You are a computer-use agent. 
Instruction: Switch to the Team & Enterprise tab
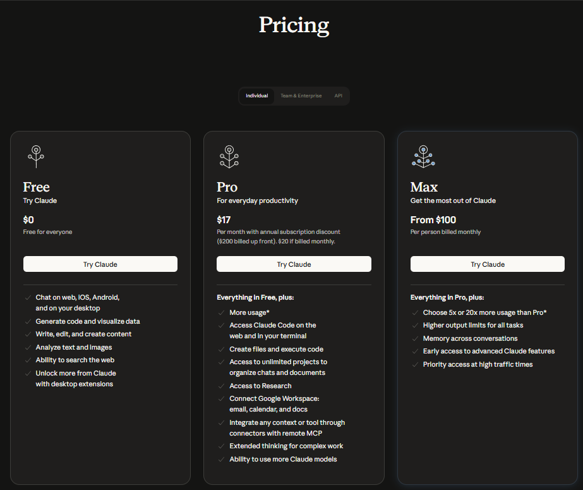[301, 95]
